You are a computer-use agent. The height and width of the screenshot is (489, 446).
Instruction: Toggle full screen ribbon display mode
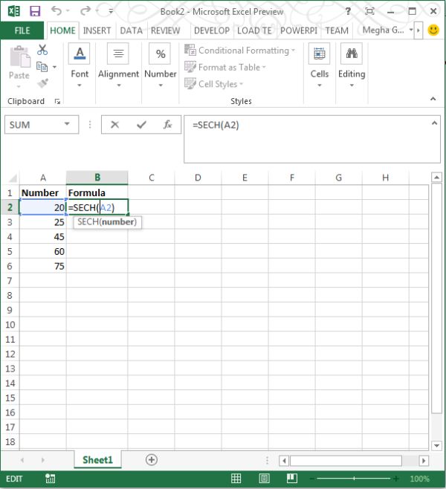click(369, 12)
